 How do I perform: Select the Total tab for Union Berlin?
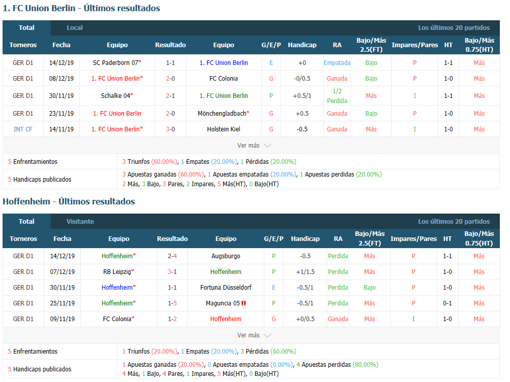tap(26, 27)
